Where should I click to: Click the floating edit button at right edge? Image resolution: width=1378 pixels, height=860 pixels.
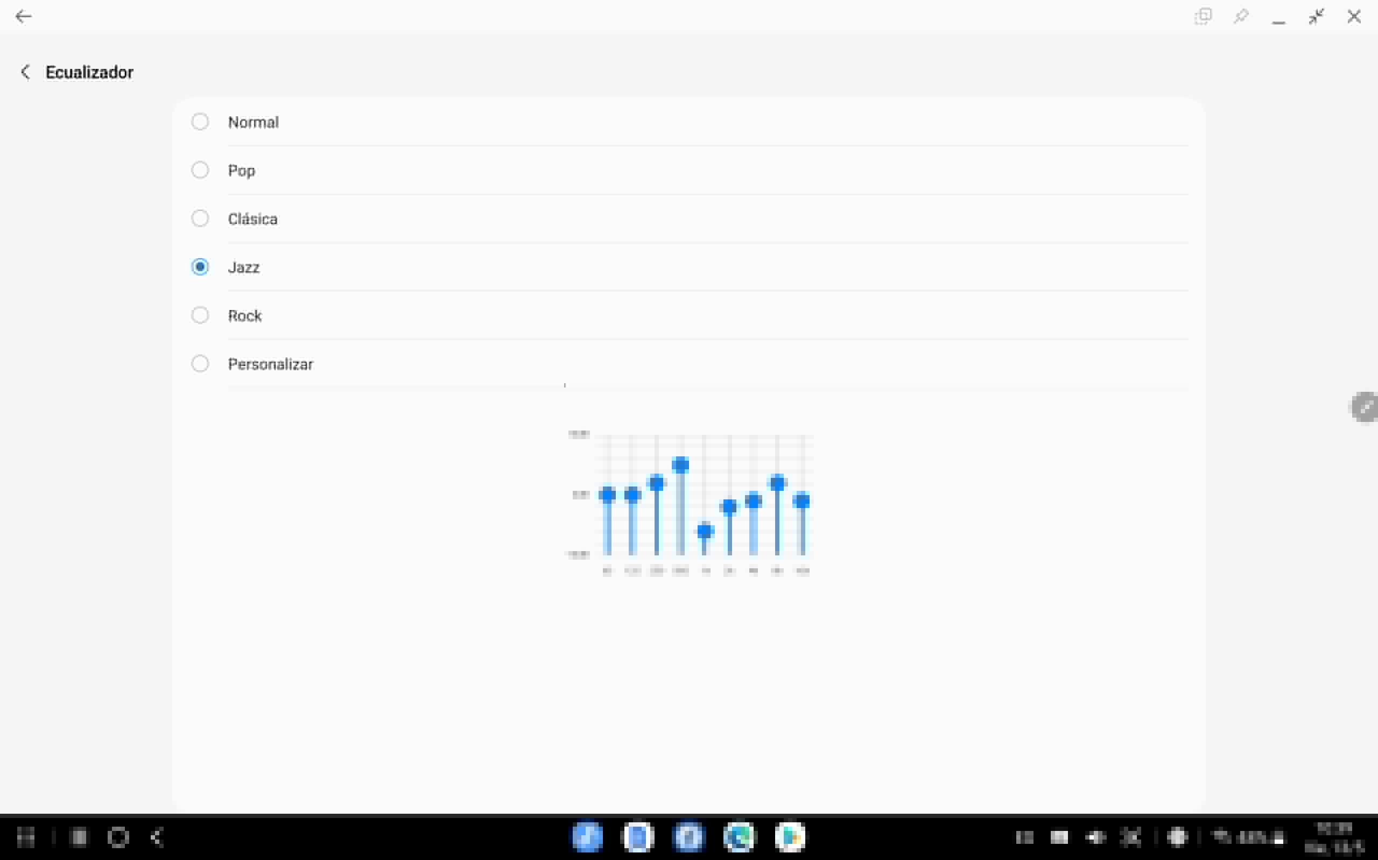click(1365, 407)
